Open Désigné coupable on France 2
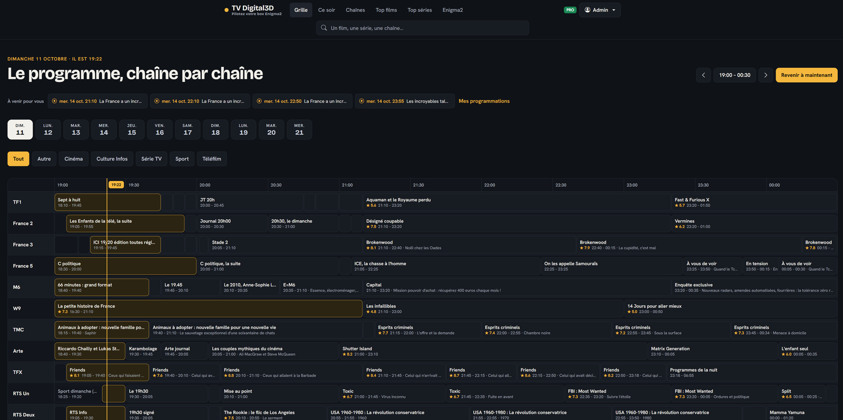The height and width of the screenshot is (420, 843). pos(516,224)
